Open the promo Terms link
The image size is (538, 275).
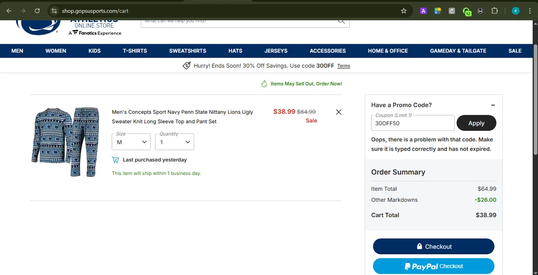click(344, 66)
